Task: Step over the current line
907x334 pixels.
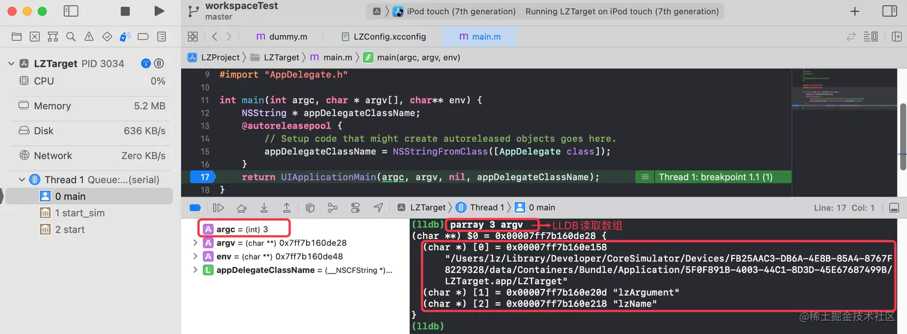Action: point(241,207)
